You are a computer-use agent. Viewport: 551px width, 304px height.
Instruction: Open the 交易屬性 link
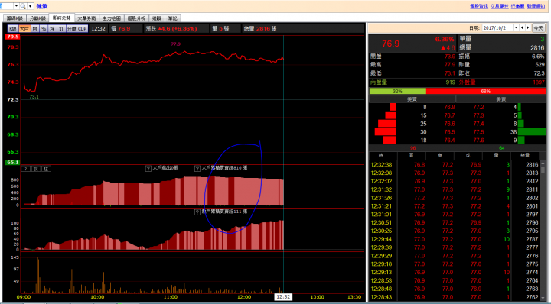coord(499,6)
